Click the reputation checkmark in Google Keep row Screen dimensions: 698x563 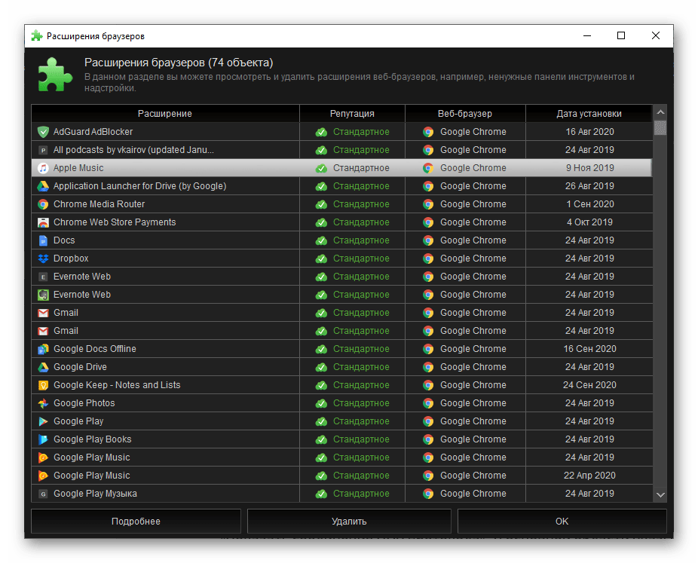(321, 385)
